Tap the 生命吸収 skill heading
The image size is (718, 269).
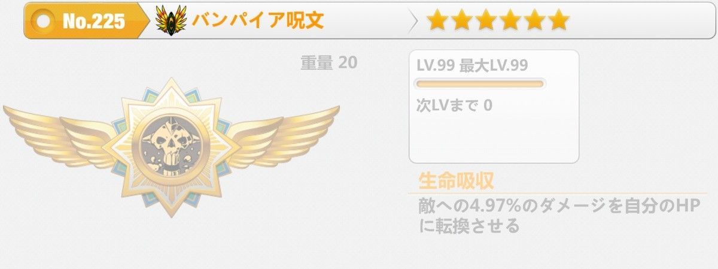[x=456, y=181]
